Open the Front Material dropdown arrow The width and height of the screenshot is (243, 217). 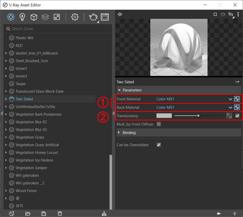tap(230, 99)
